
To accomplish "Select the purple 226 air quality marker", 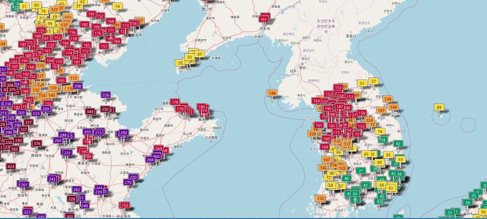I will [106, 95].
